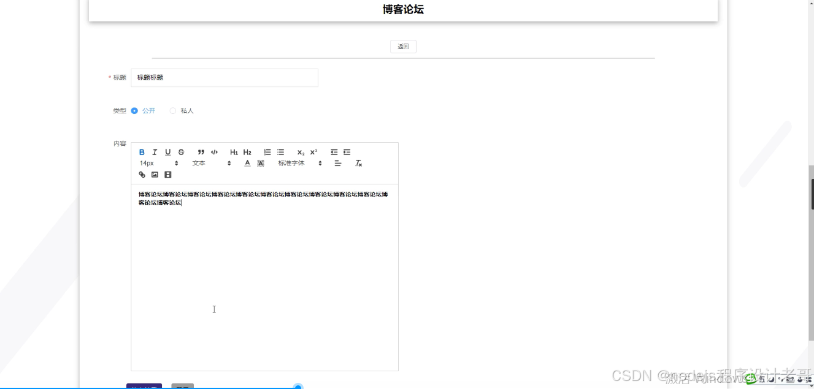Toggle italic formatting
Viewport: 814px width, 389px height.
click(155, 152)
